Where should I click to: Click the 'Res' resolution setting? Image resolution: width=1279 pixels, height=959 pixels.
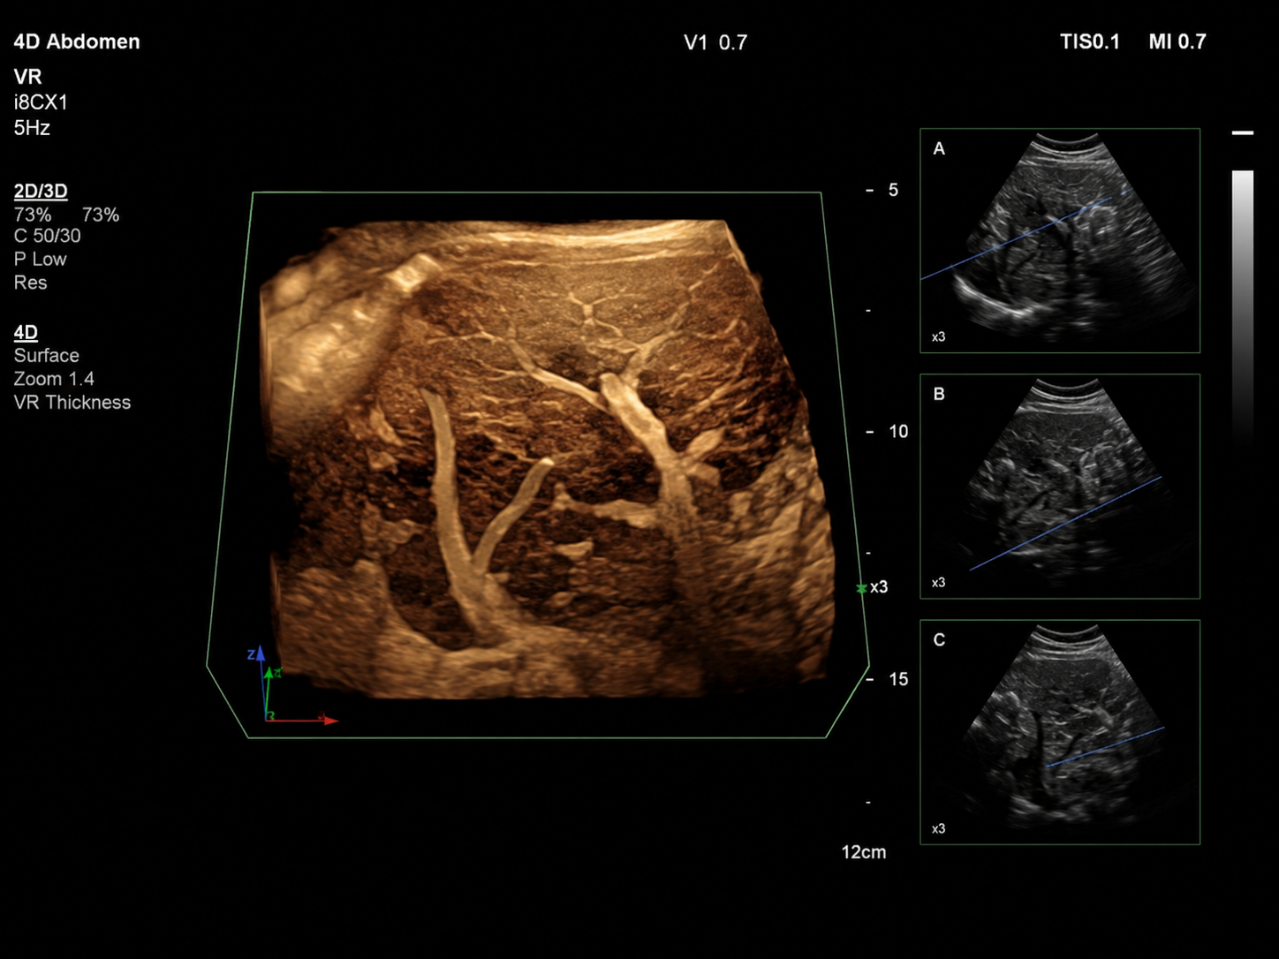point(30,283)
